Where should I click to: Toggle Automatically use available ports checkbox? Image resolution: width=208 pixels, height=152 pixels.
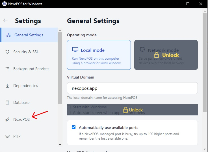74,127
